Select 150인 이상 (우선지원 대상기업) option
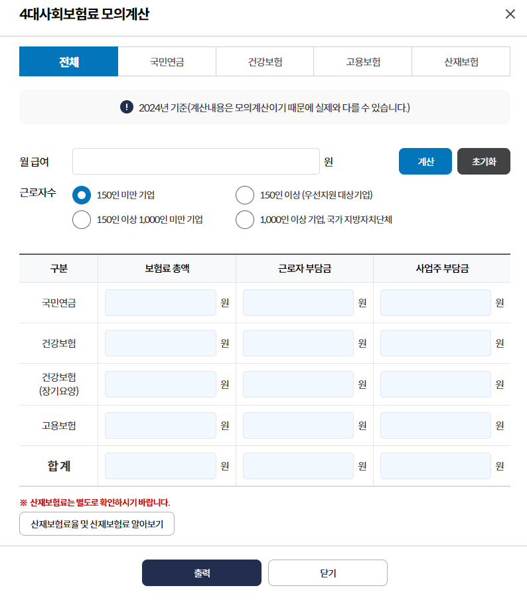The height and width of the screenshot is (602, 527). click(x=245, y=195)
